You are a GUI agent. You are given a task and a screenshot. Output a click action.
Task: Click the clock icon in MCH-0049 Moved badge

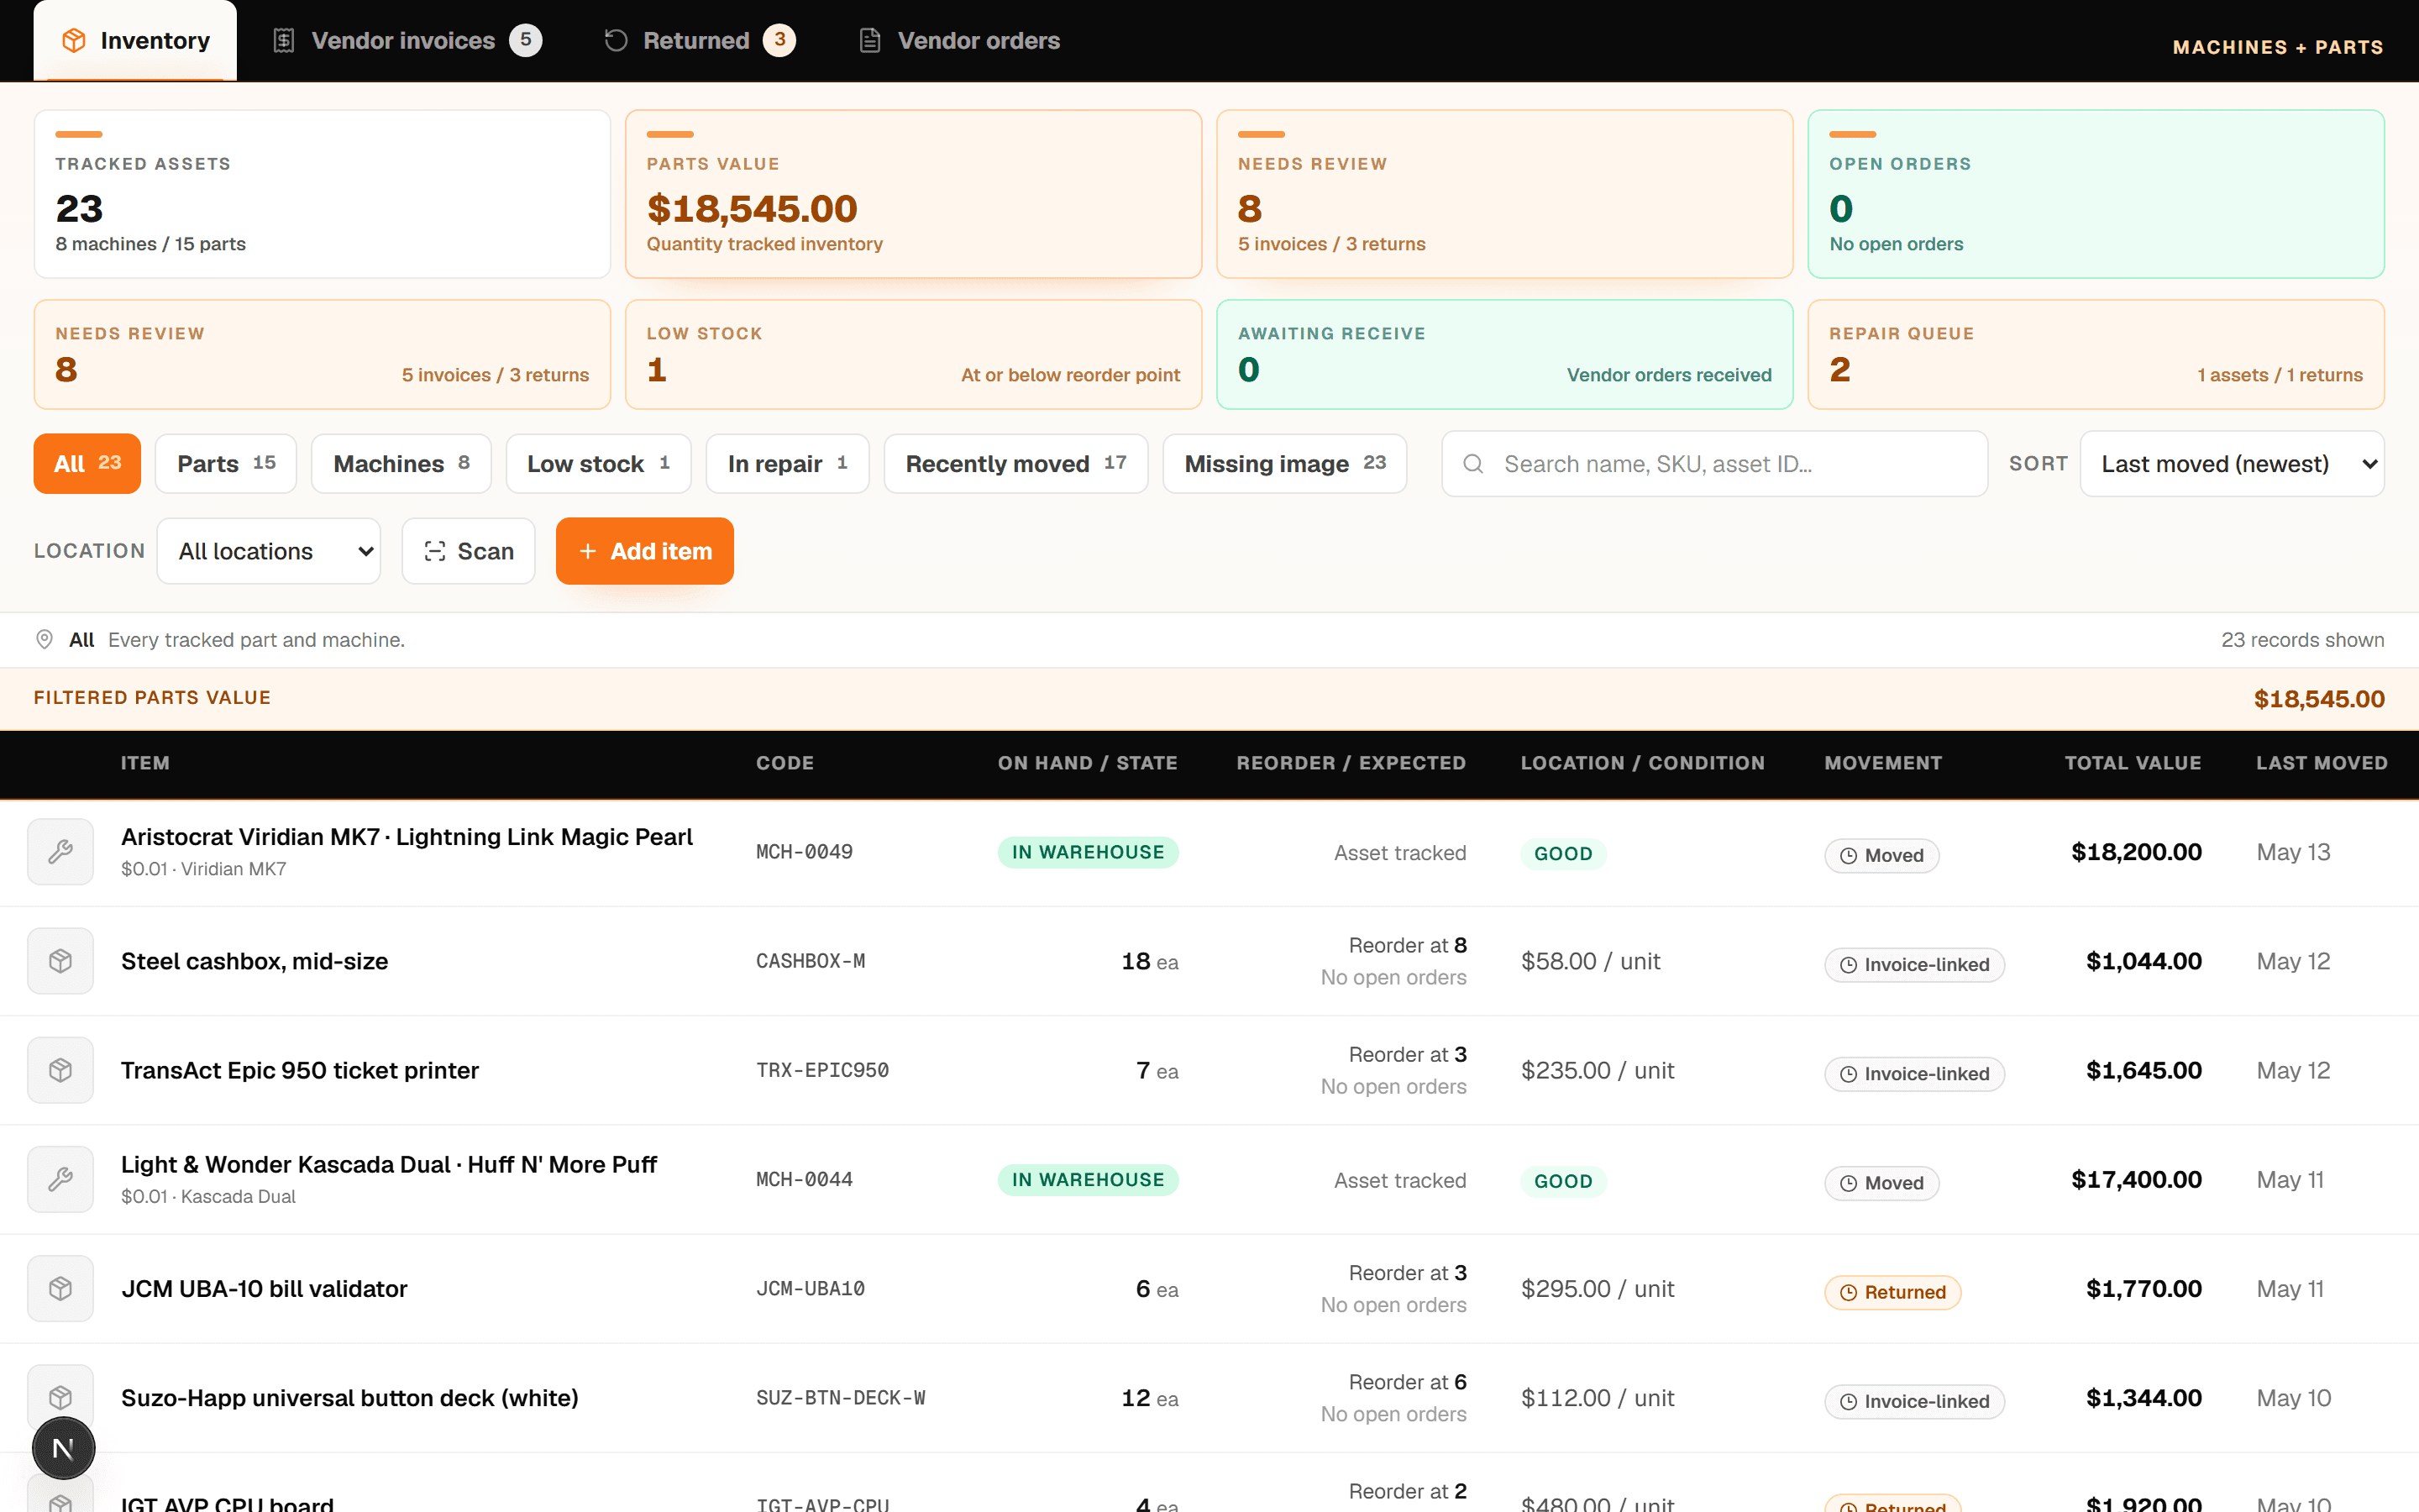click(1848, 856)
